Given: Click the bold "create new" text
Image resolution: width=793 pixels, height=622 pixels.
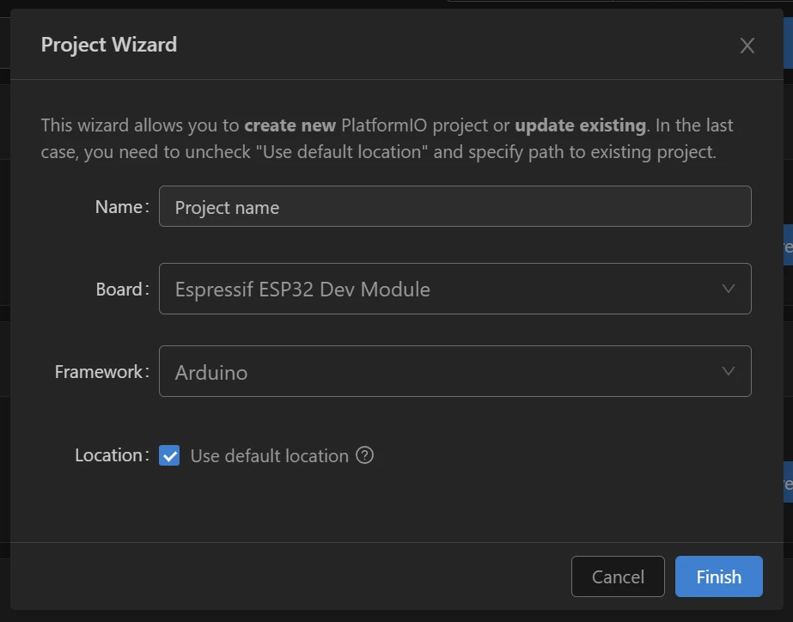Looking at the screenshot, I should [290, 125].
